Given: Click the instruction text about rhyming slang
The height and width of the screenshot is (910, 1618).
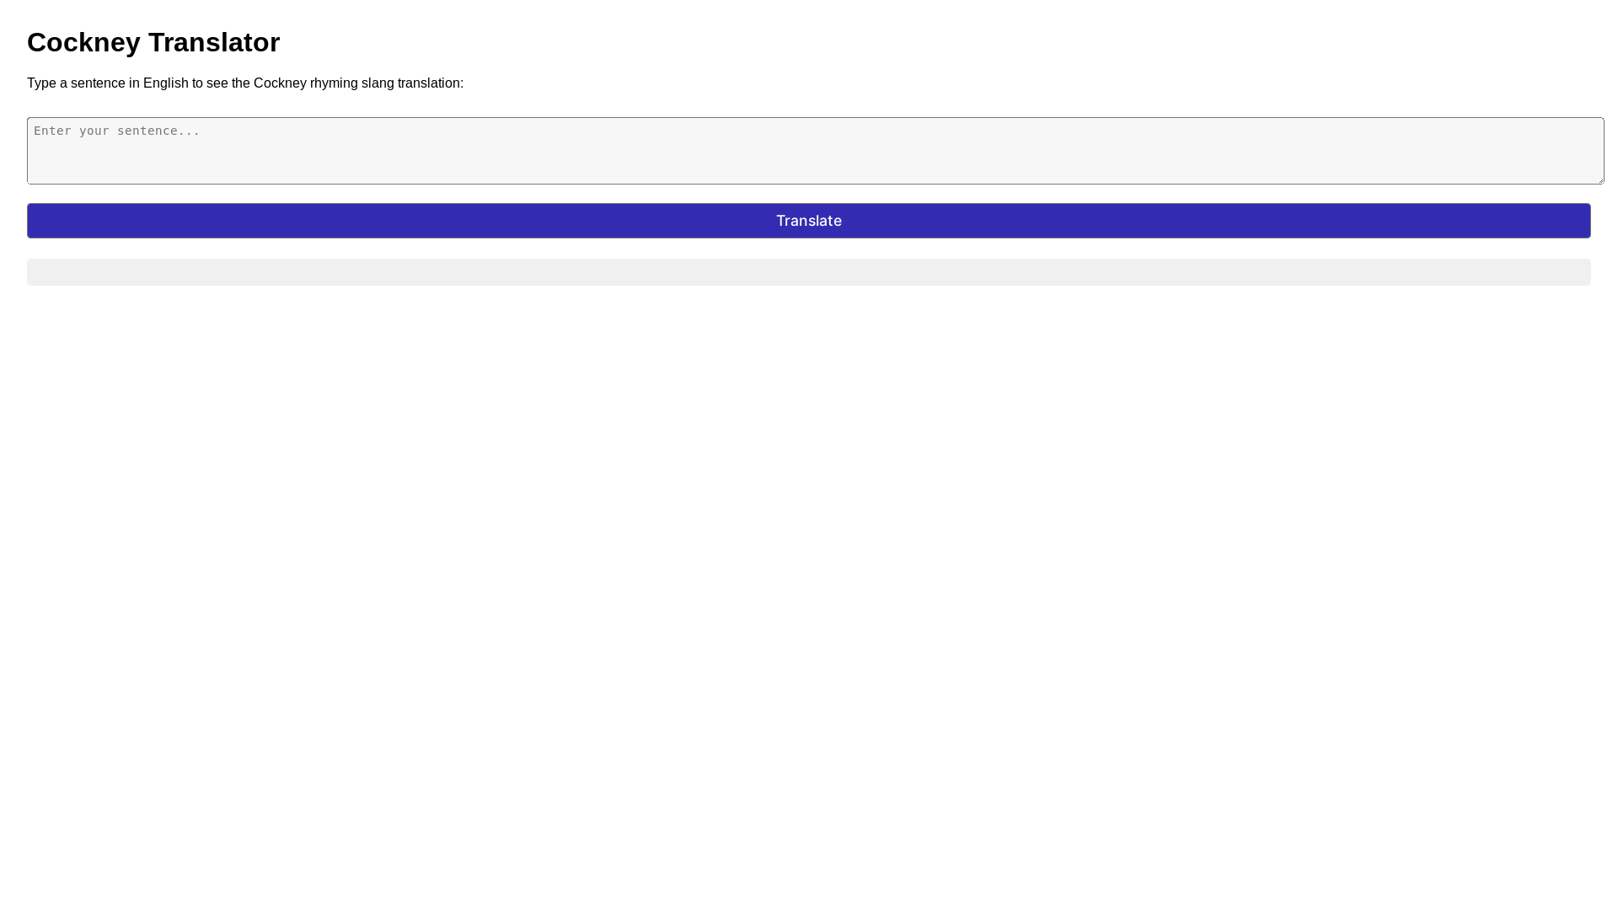Looking at the screenshot, I should point(245,83).
